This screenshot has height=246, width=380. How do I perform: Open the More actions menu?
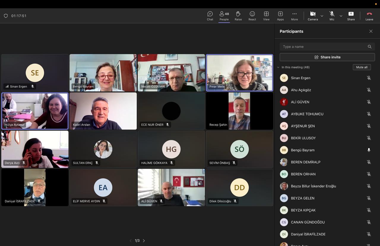click(294, 16)
